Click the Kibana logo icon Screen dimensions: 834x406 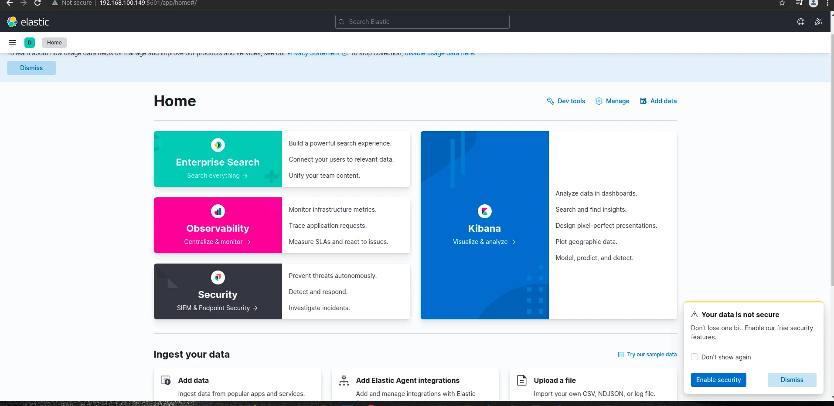tap(484, 211)
